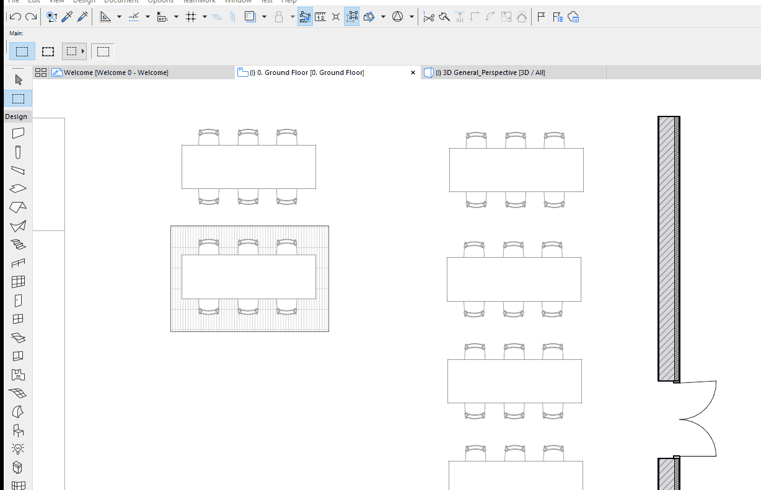Image resolution: width=761 pixels, height=490 pixels.
Task: Select the Lamp tool
Action: click(18, 448)
